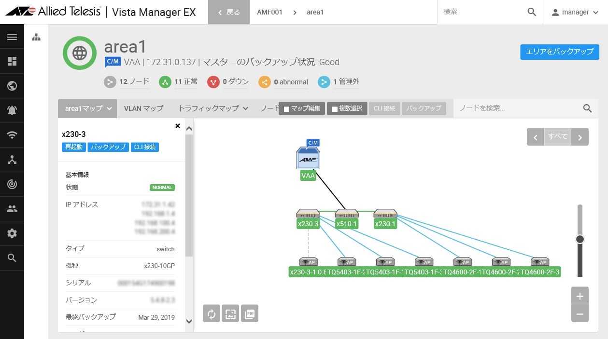Open the user management people icon
This screenshot has height=339, width=608.
(x=12, y=209)
